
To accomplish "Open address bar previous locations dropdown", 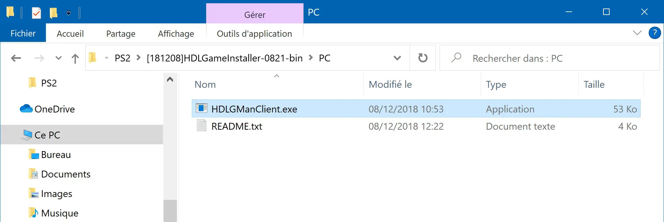I will coord(397,58).
